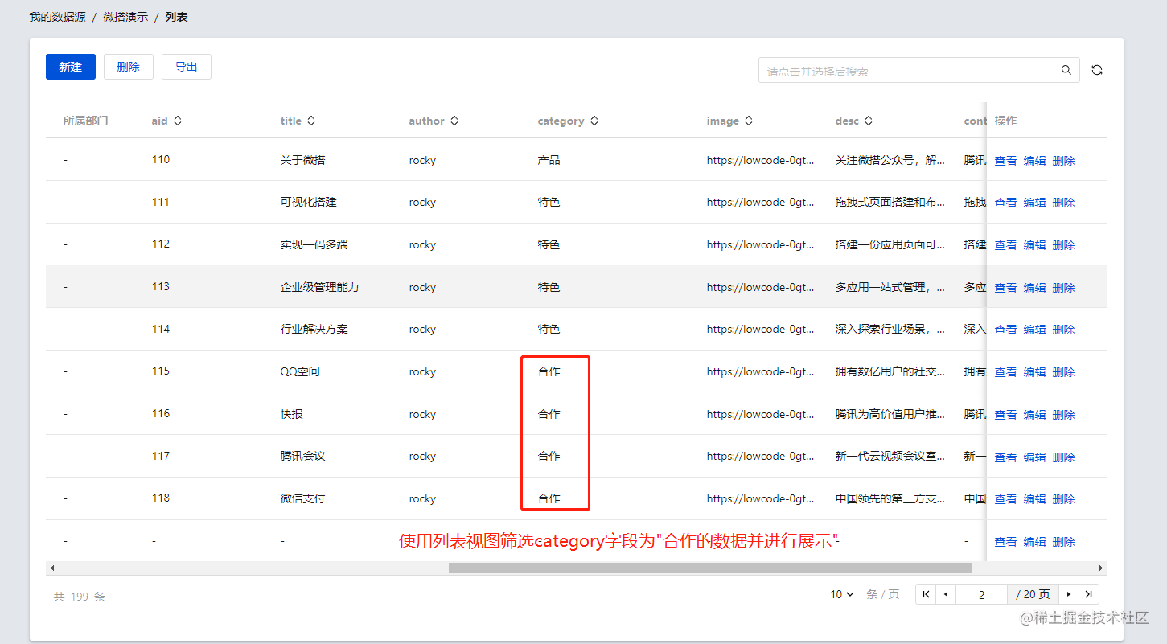This screenshot has width=1167, height=644.
Task: View the last empty row
Action: click(1005, 542)
